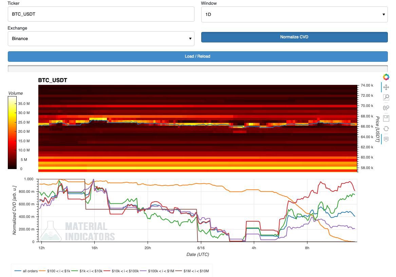This screenshot has width=396, height=277.
Task: Click the 'Normalized CVD [arb. u.]' axis label
Action: point(14,210)
